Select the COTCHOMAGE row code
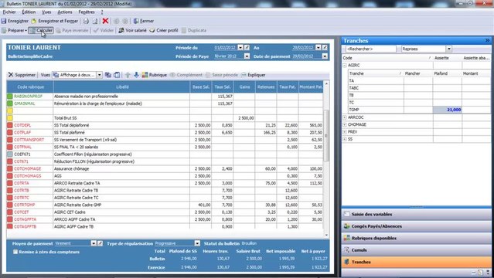This screenshot has width=494, height=278. 27,169
